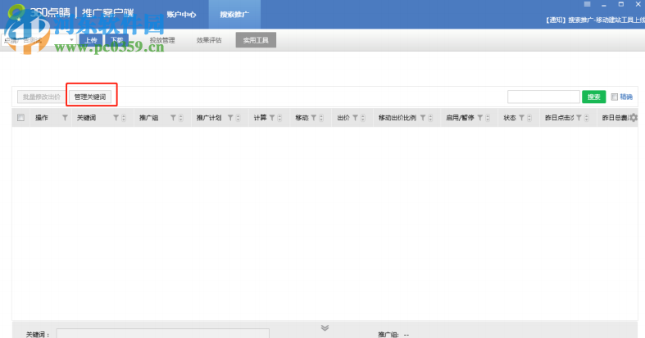Sort by the 启用/暂停 column sort arrows
Viewport: 645px width, 338px height.
point(488,118)
